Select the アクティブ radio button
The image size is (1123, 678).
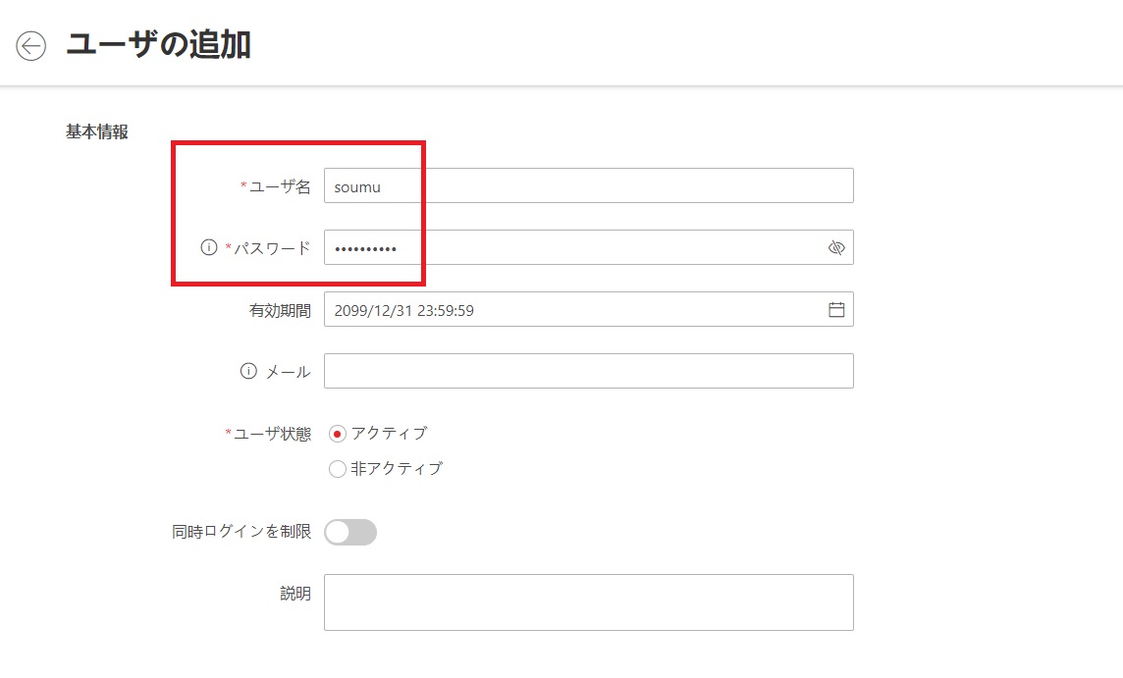coord(338,434)
